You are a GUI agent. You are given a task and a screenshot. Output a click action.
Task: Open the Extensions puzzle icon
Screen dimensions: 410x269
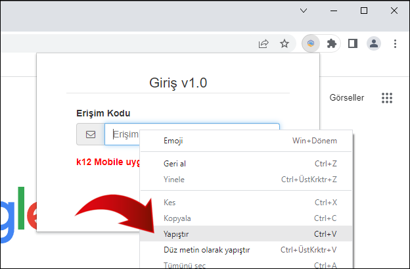coord(332,44)
